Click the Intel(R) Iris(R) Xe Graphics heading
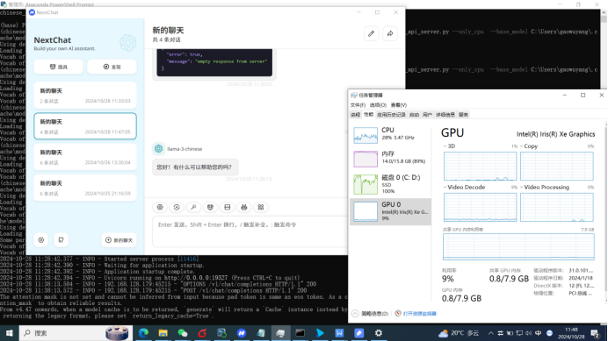Image resolution: width=608 pixels, height=341 pixels. pos(555,134)
